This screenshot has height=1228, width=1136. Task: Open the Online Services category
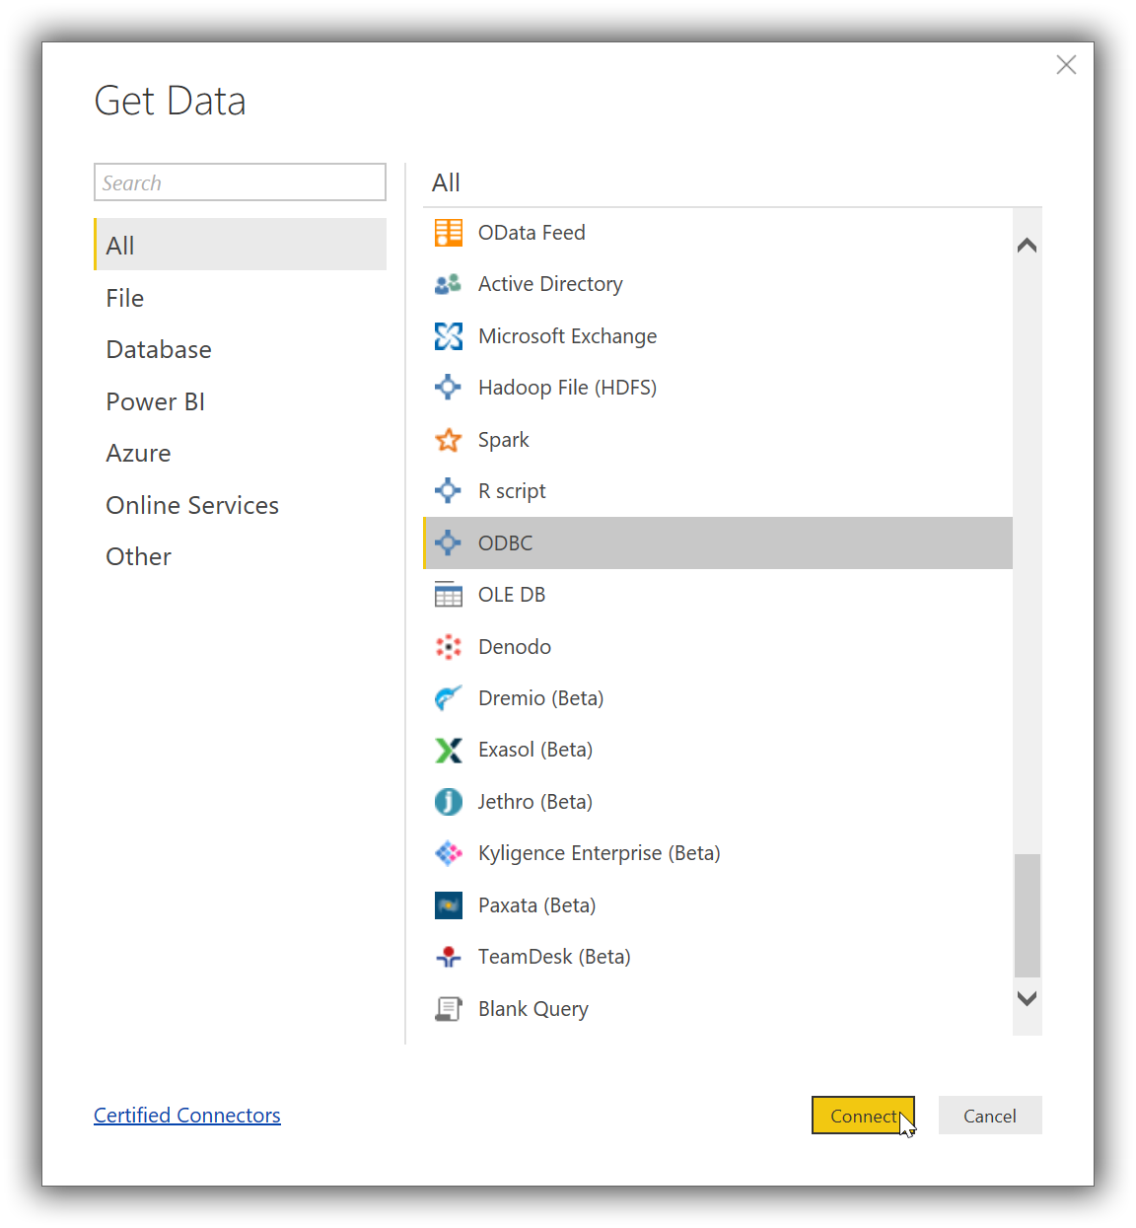click(192, 505)
